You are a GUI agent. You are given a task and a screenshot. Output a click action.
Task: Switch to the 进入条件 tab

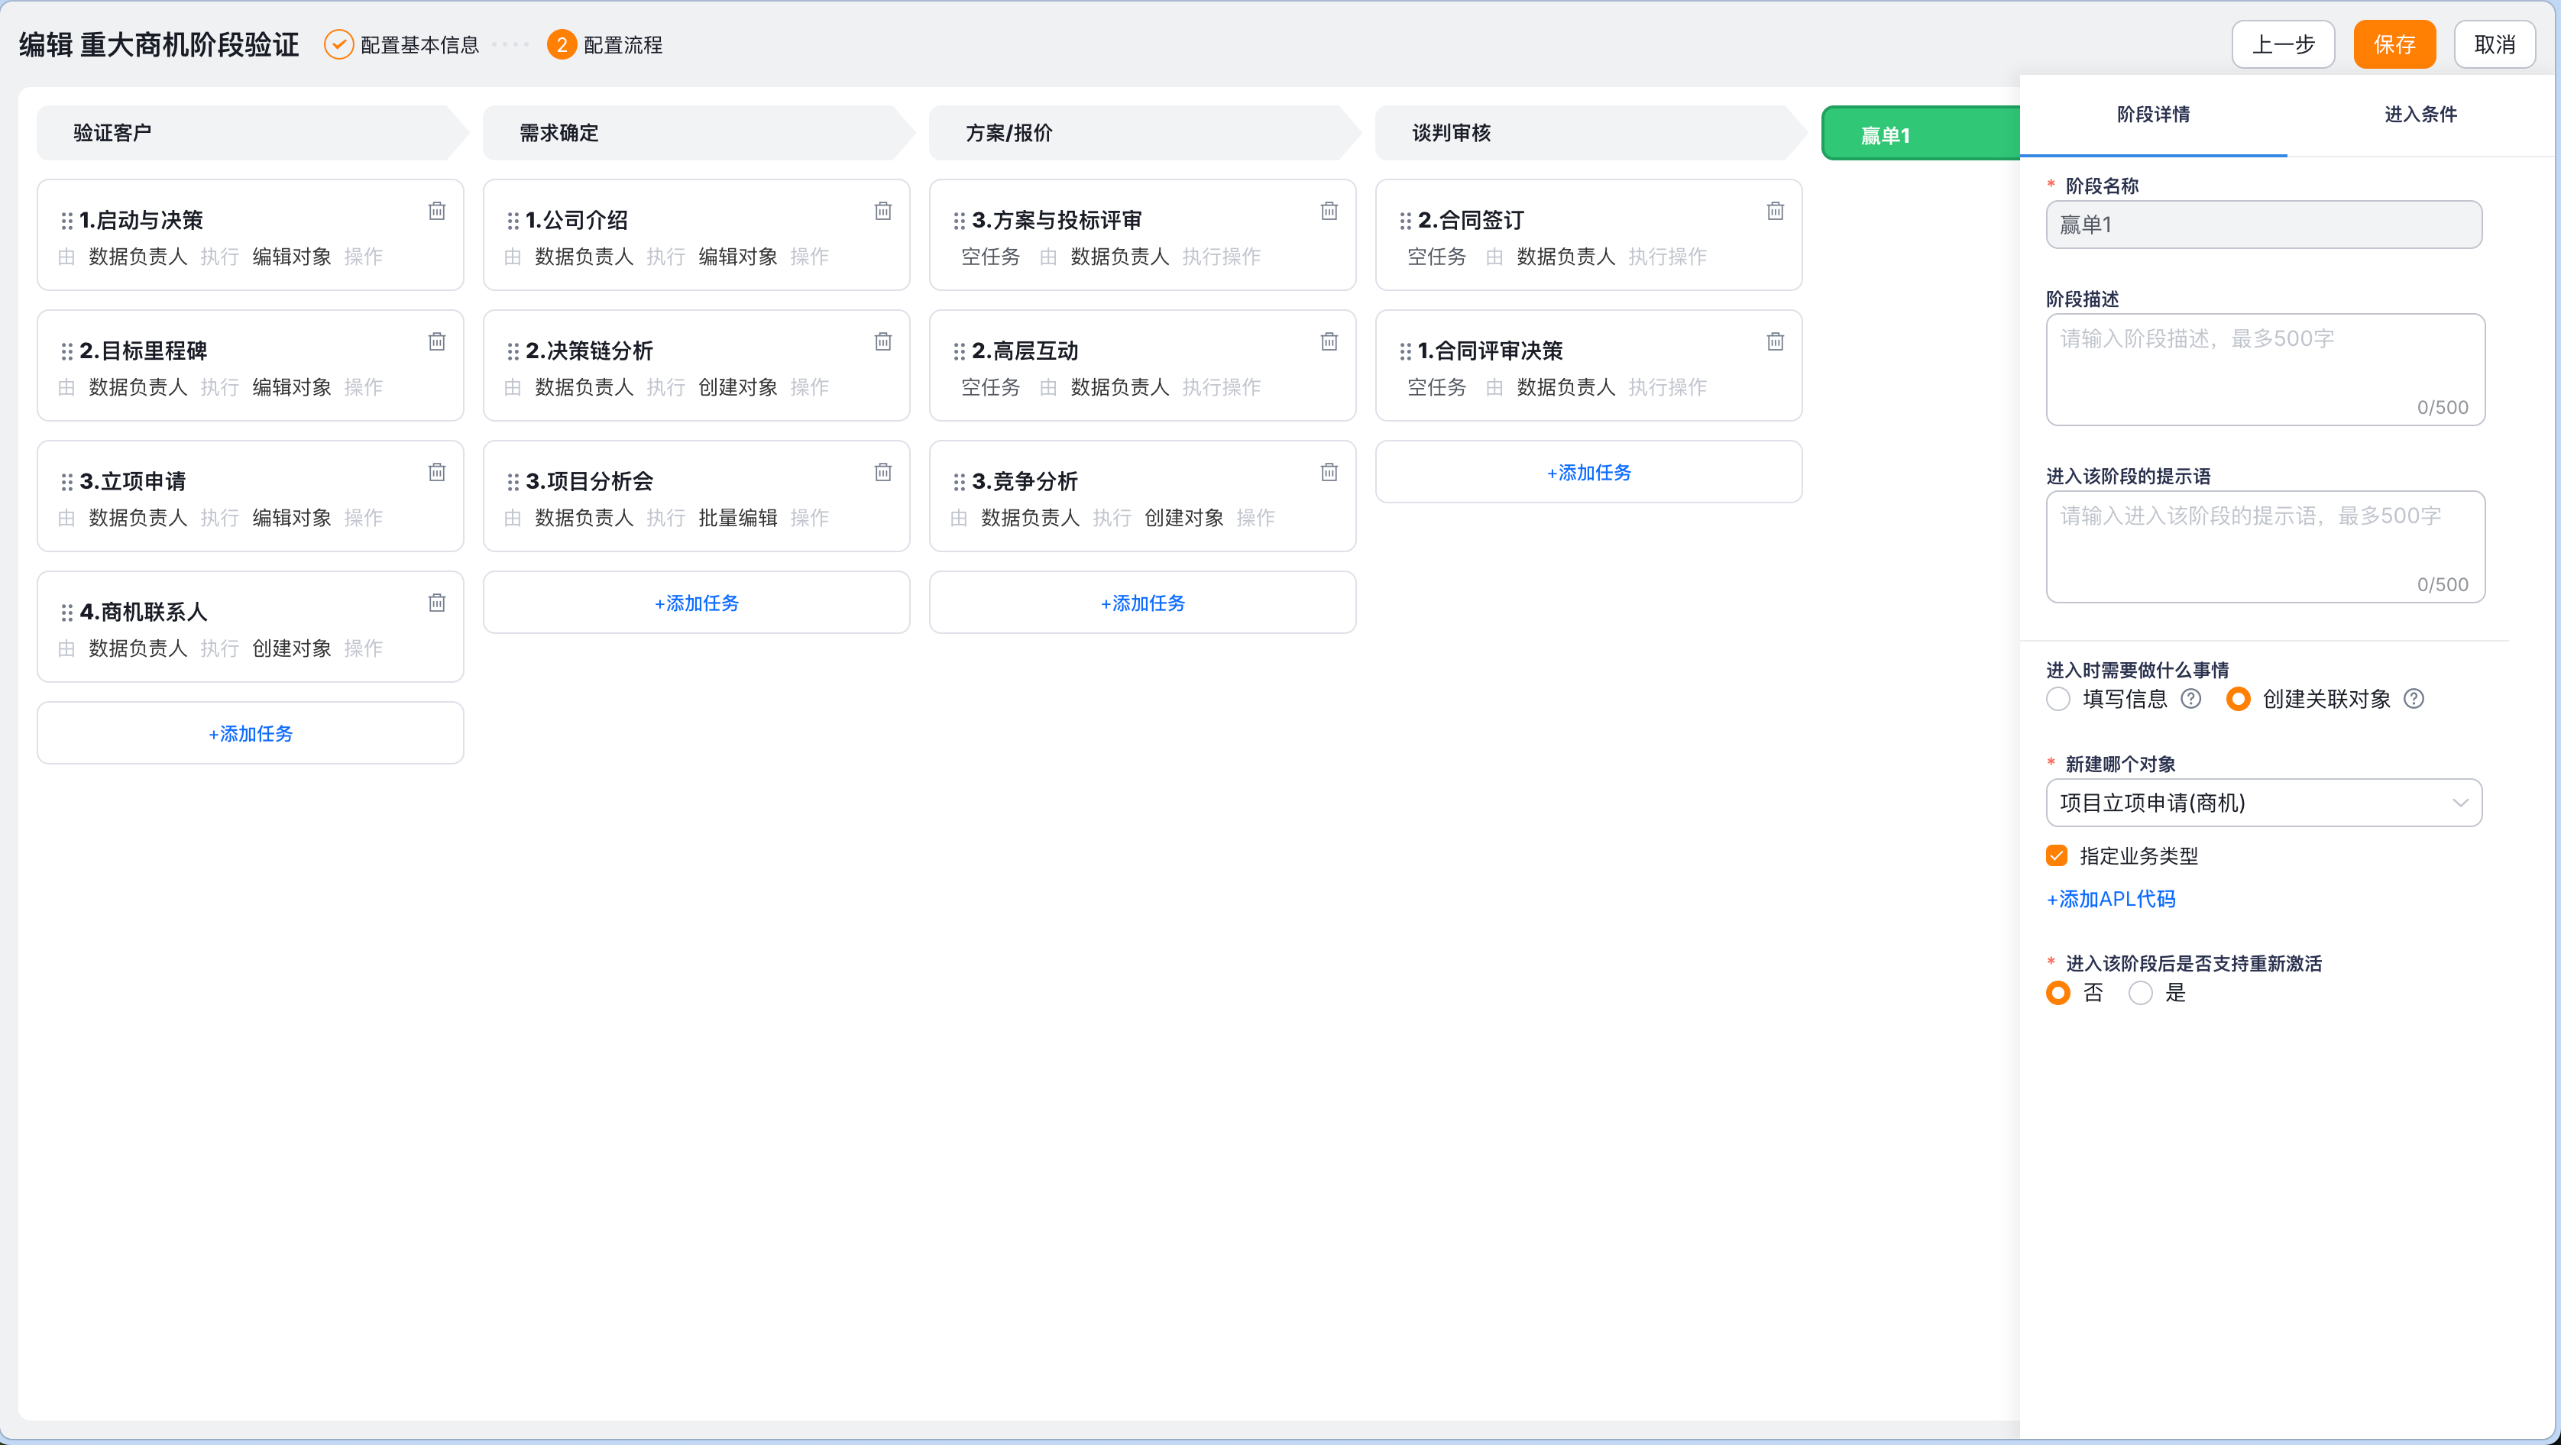point(2420,115)
